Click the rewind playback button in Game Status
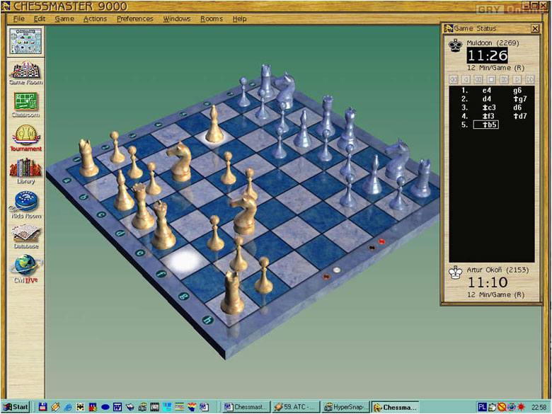 coord(478,79)
